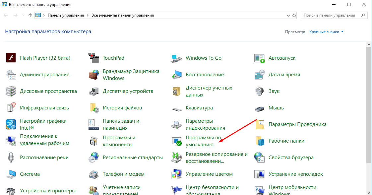Open the Распознавание речи microphone icon

pos(11,158)
